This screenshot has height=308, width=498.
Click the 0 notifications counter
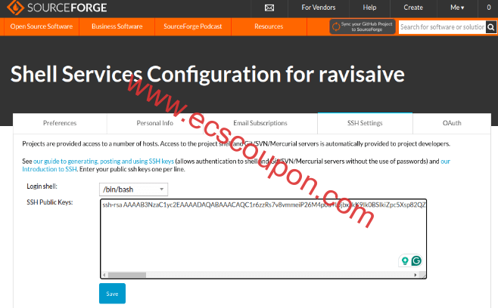(x=489, y=8)
